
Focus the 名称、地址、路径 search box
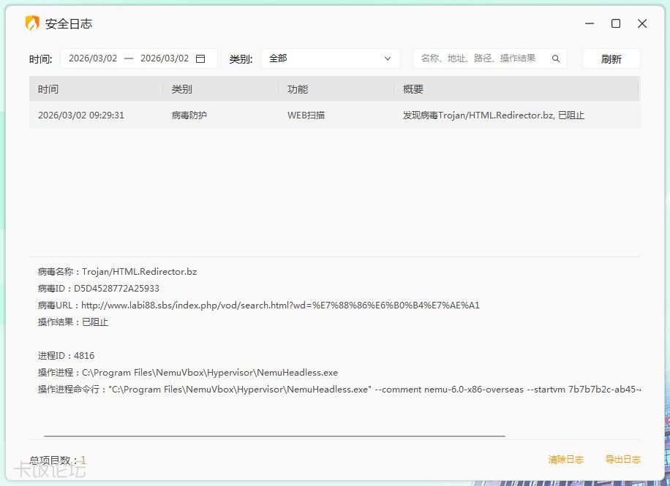[x=479, y=58]
